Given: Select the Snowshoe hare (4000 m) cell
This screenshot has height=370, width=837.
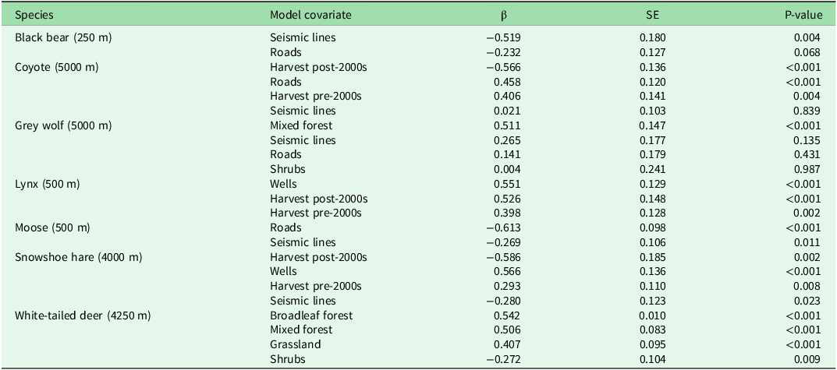Looking at the screenshot, I should 79,257.
